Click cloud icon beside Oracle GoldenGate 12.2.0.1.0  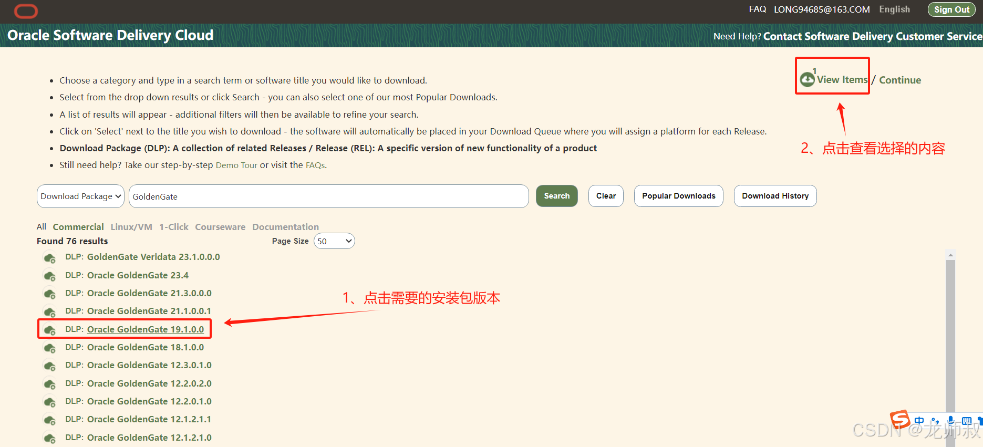pyautogui.click(x=49, y=402)
